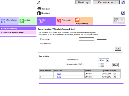The width and height of the screenshot is (129, 96).
Task: Click the user account icon
Action: 39,2
